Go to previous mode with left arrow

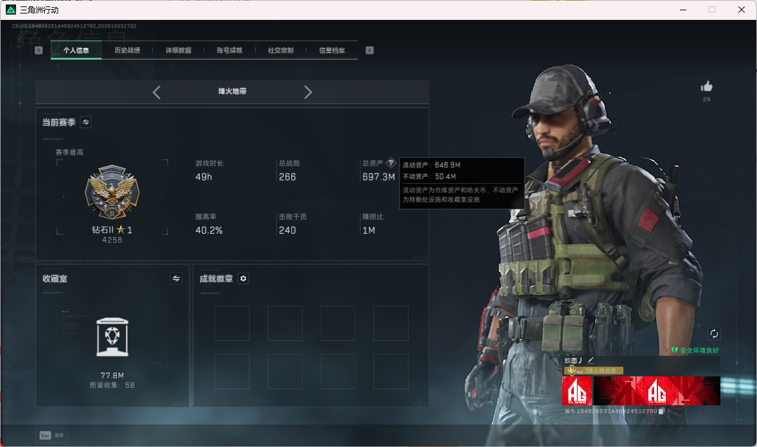pyautogui.click(x=156, y=92)
